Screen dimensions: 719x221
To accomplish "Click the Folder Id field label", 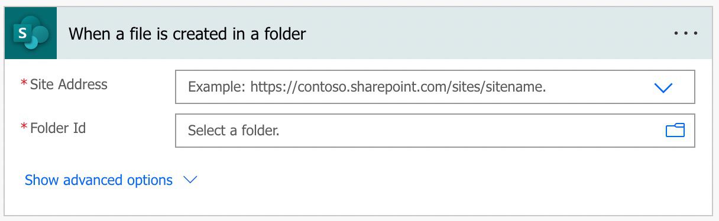I will 58,128.
